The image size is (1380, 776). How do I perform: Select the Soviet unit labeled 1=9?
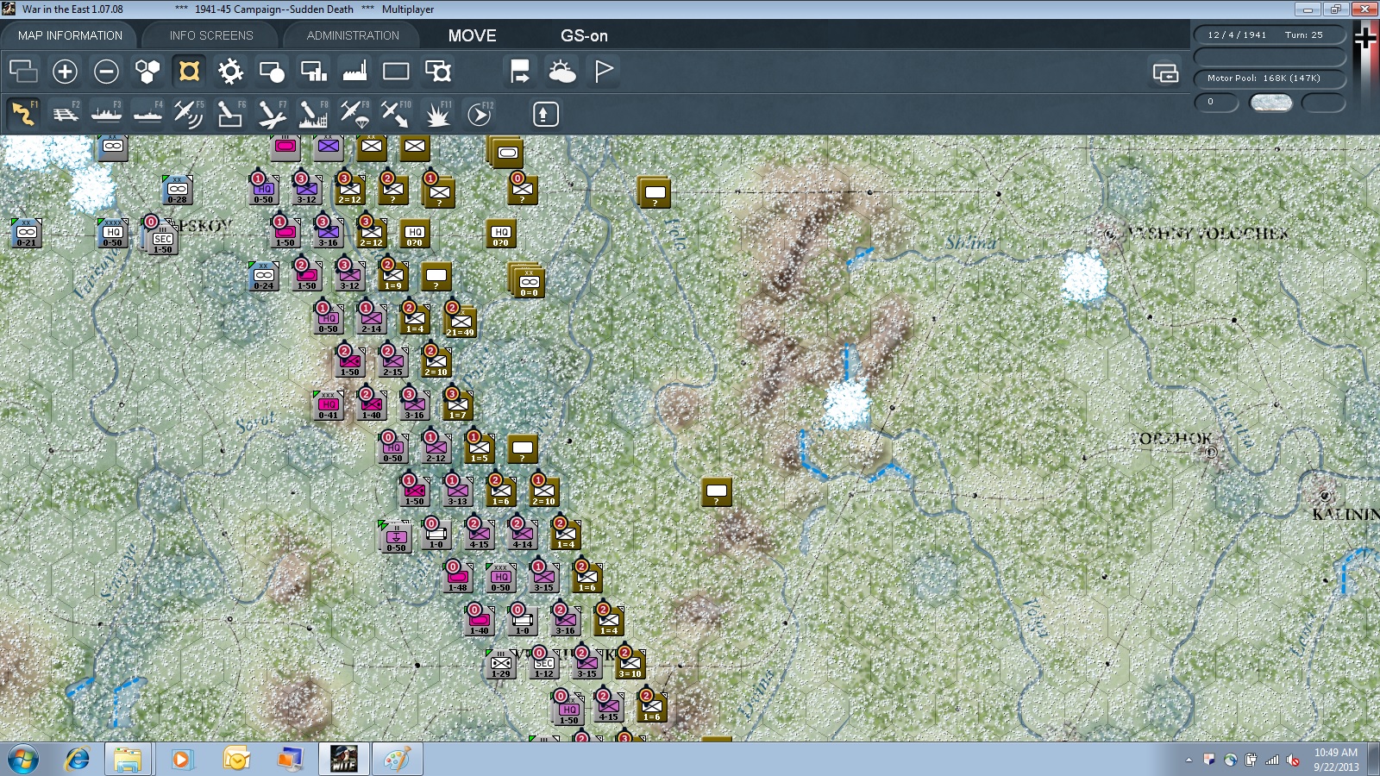[x=392, y=276]
